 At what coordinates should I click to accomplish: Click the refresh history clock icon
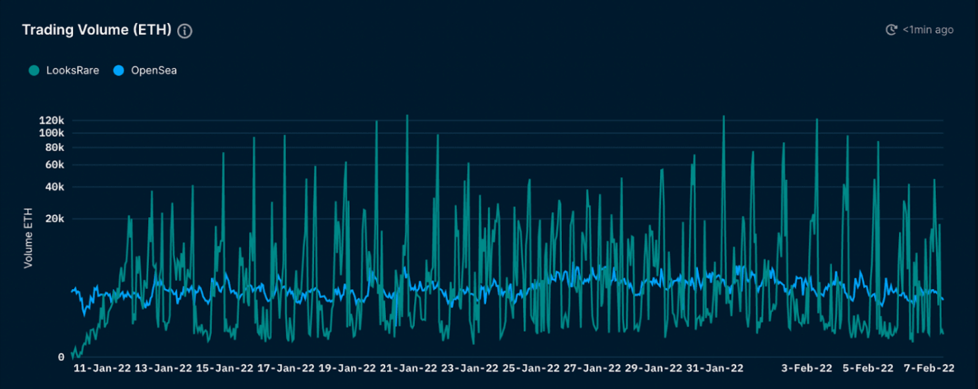891,30
